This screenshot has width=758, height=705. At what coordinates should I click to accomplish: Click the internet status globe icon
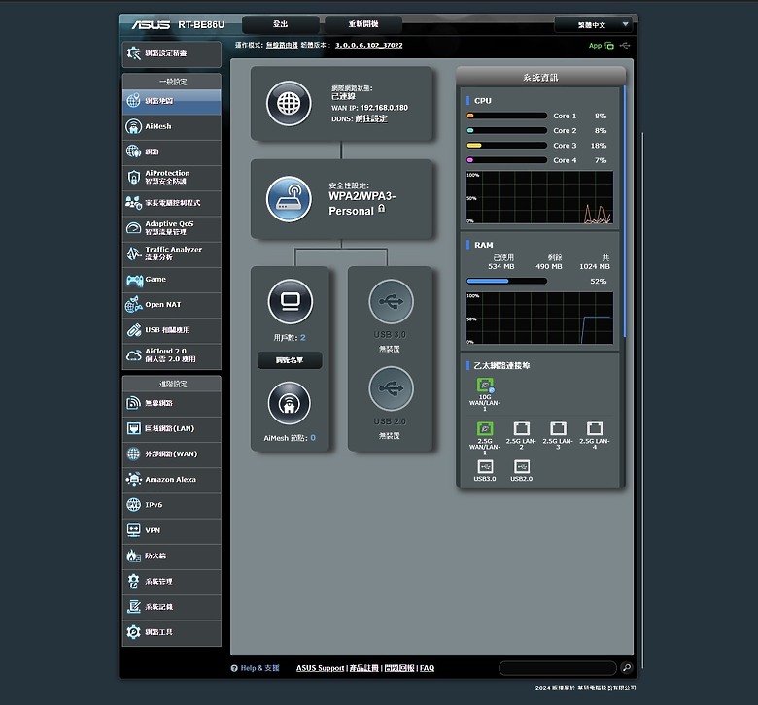click(289, 103)
